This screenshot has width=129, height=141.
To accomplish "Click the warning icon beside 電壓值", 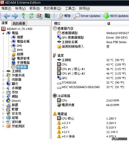I will [x=55, y=114].
